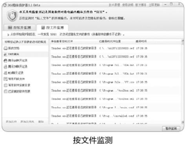Click the scrollbar down arrow in log list
This screenshot has height=145, width=187.
[183, 122]
